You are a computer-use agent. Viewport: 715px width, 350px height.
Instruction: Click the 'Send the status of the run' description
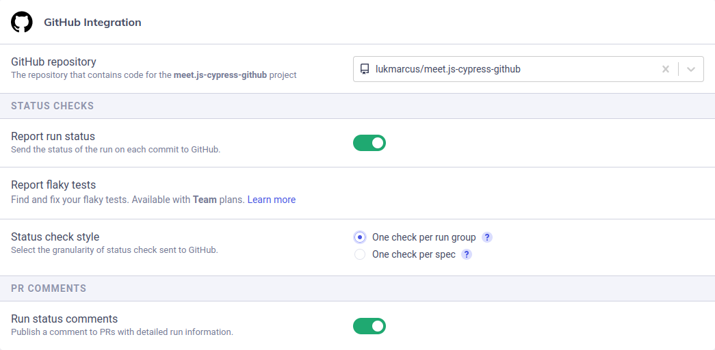[116, 150]
